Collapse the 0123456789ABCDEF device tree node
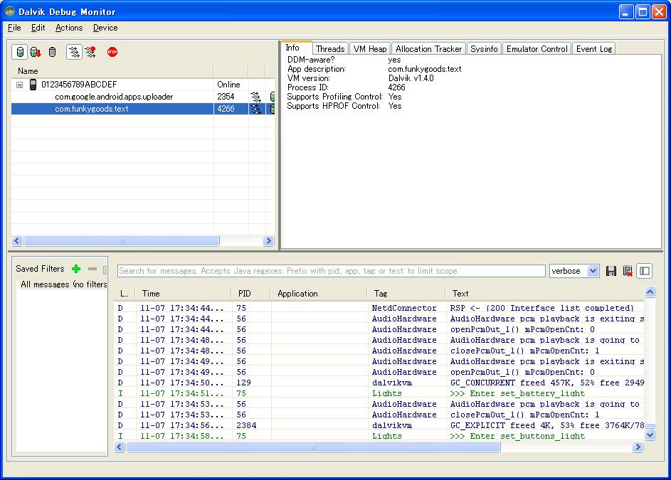 pyautogui.click(x=20, y=85)
